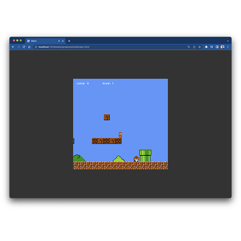Click the Mario character sprite

pos(121,135)
